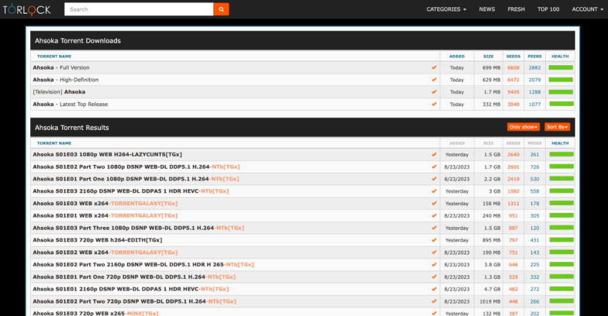Open Ahsoka S01E02 Part Two 2160p HDR torrent
The image size is (608, 316).
(x=144, y=264)
